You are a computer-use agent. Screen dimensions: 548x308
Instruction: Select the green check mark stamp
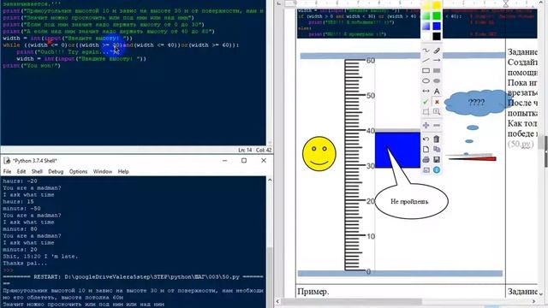coord(426,102)
